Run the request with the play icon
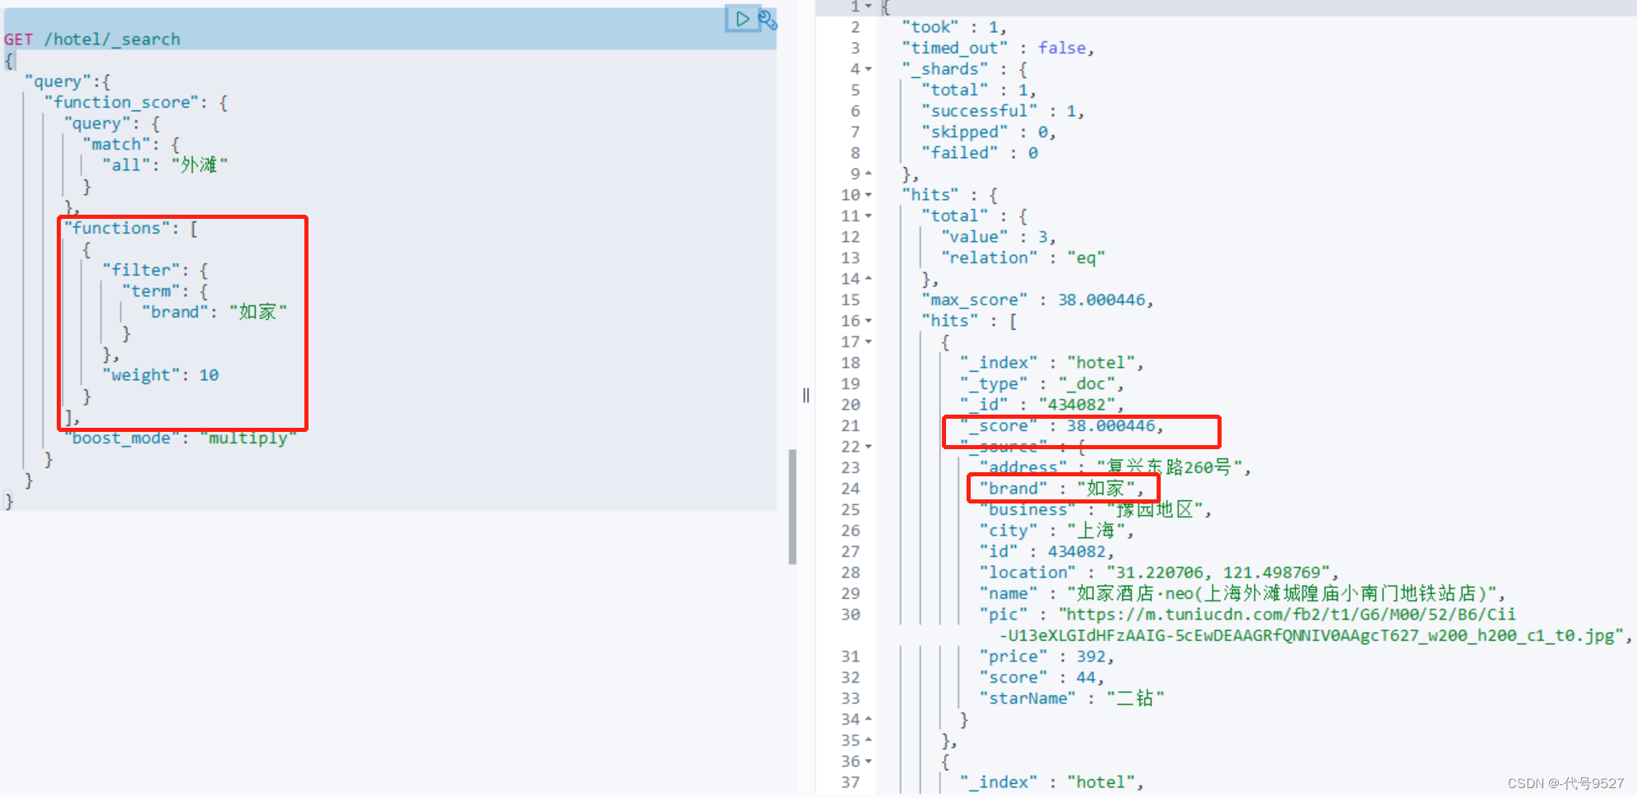Screen dimensions: 1637x798 [x=742, y=19]
